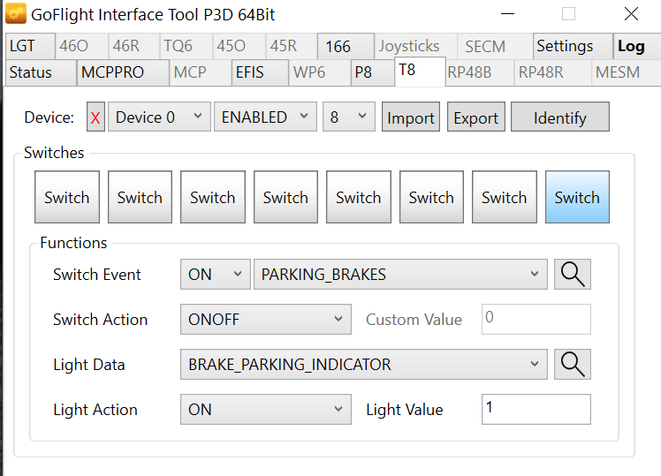Open the Light Action ON dropdown
The width and height of the screenshot is (661, 476).
coord(266,410)
